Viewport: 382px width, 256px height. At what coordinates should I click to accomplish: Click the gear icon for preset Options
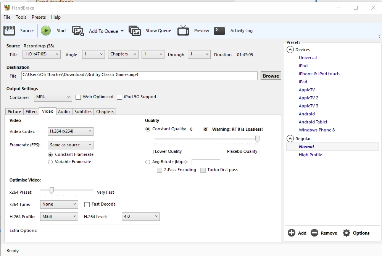(346, 233)
